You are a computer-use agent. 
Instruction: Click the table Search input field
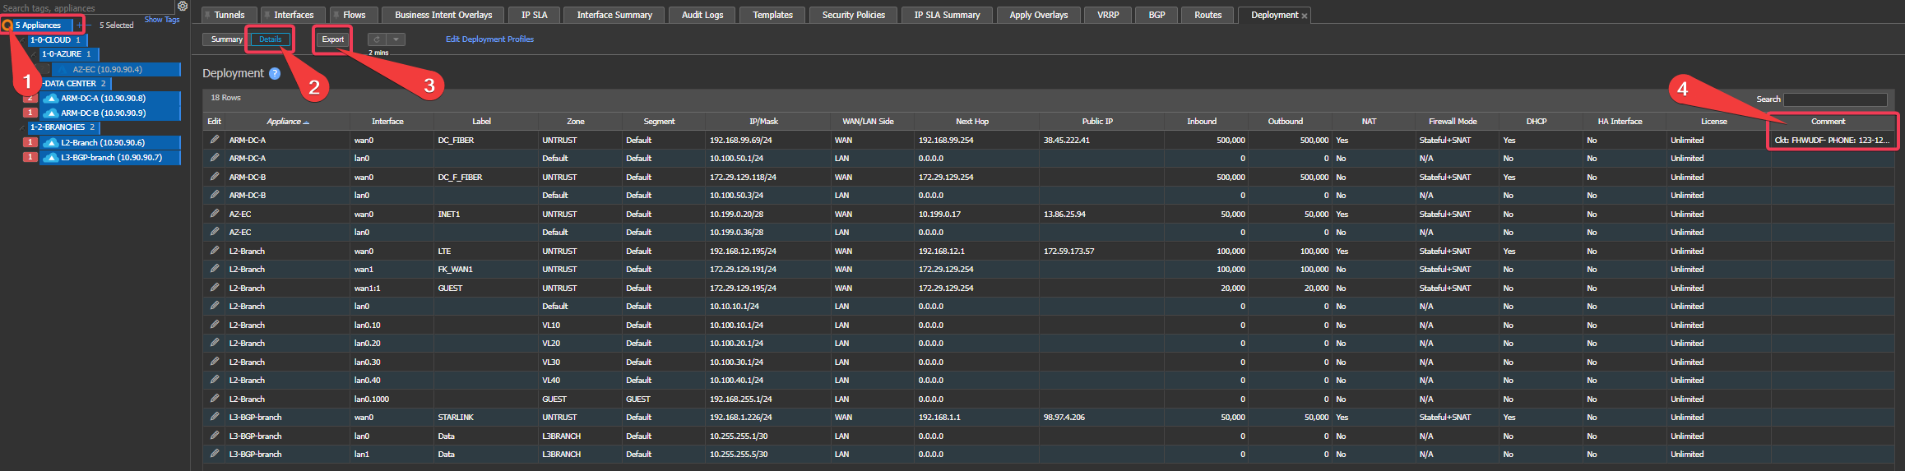click(x=1835, y=99)
